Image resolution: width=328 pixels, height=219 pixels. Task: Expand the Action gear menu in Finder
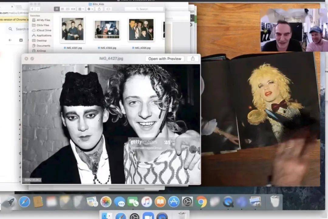(90, 9)
